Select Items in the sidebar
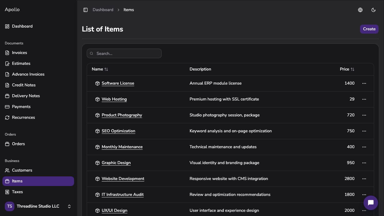 pyautogui.click(x=38, y=181)
